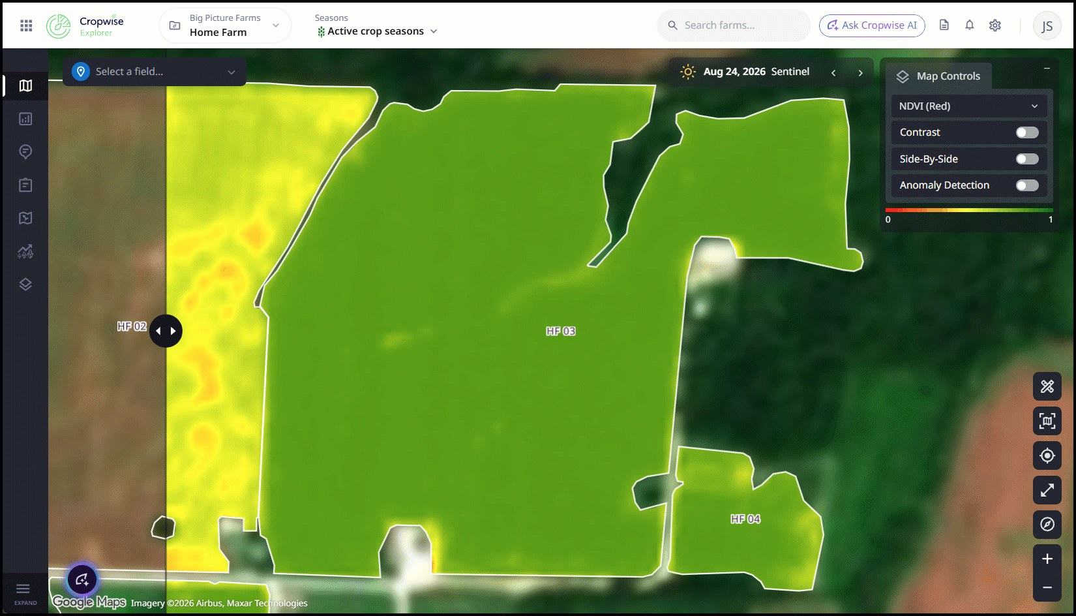Zoom out on the map

coord(1047,587)
